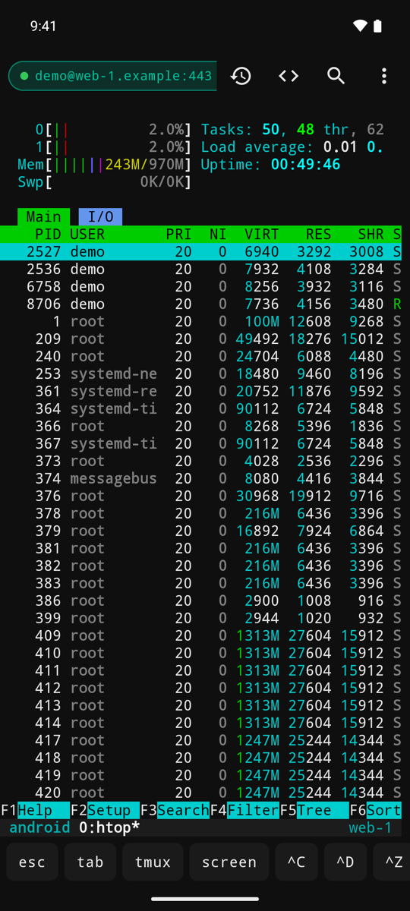Viewport: 410px width, 911px height.
Task: Activate F3 Search in footer
Action: [x=175, y=810]
